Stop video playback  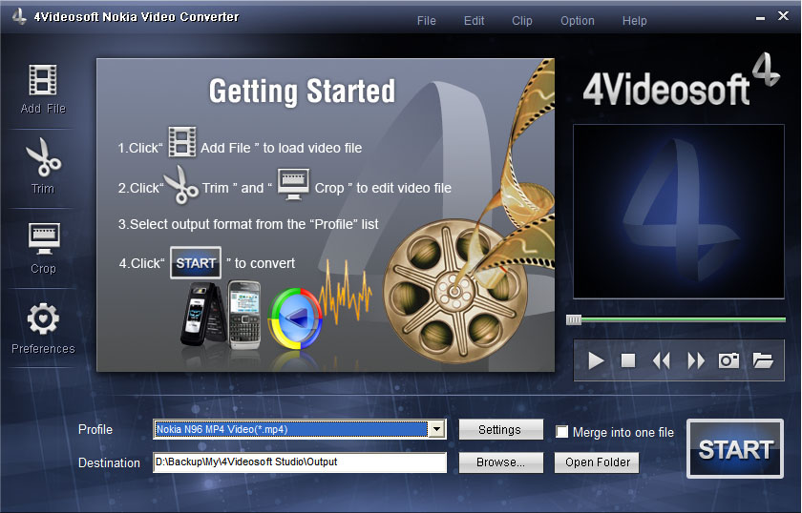click(628, 360)
